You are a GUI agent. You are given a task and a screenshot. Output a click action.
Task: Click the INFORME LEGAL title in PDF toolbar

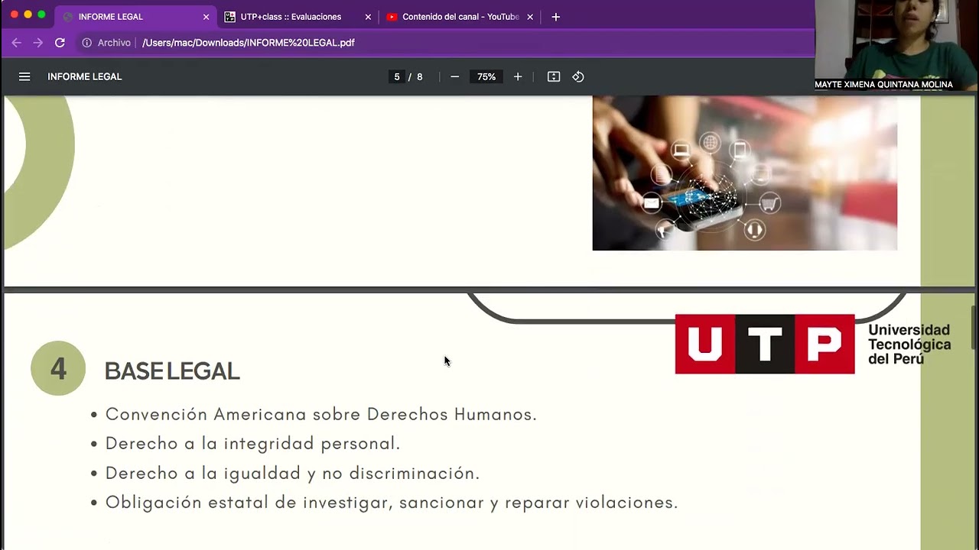click(x=85, y=76)
